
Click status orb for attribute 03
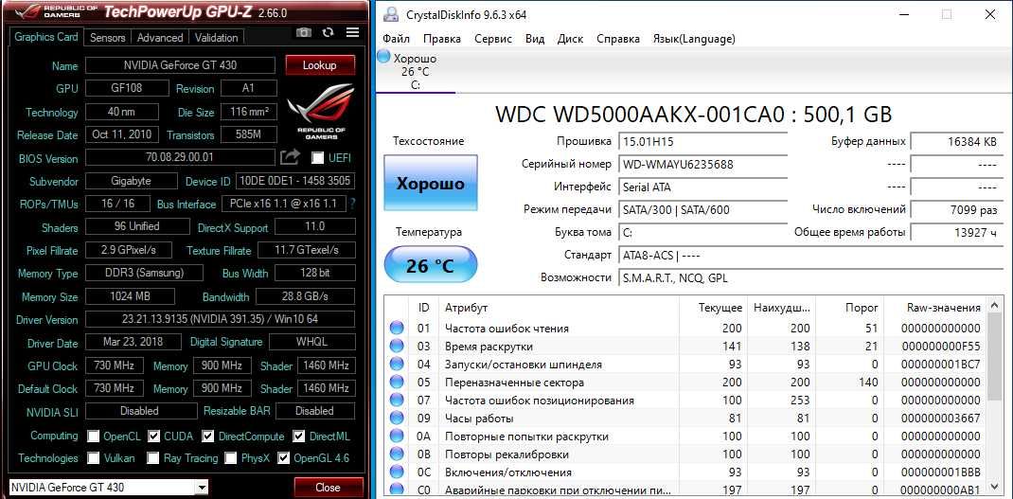397,347
